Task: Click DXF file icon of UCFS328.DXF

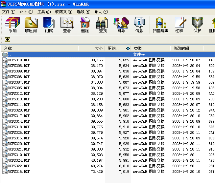Action: pos(5,111)
